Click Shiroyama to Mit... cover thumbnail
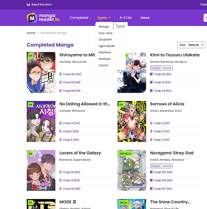 click(x=41, y=73)
